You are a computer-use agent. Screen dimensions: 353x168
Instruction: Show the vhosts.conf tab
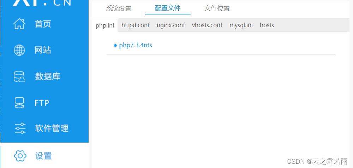point(207,25)
